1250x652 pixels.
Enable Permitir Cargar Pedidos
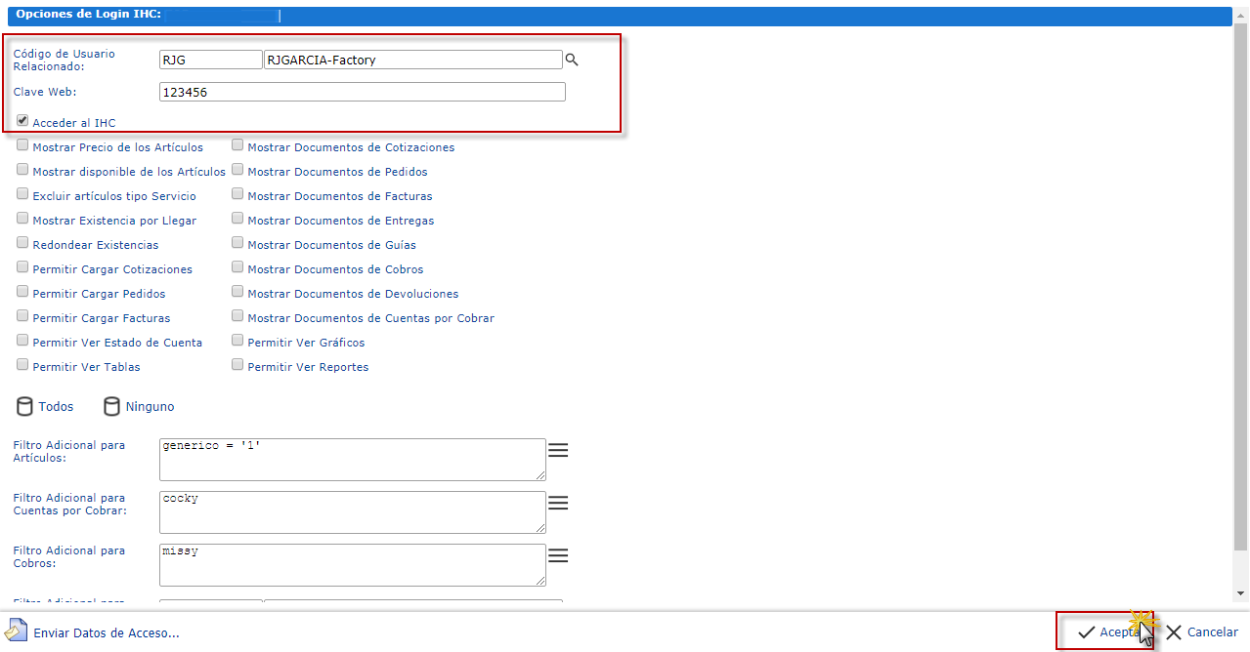(x=22, y=292)
